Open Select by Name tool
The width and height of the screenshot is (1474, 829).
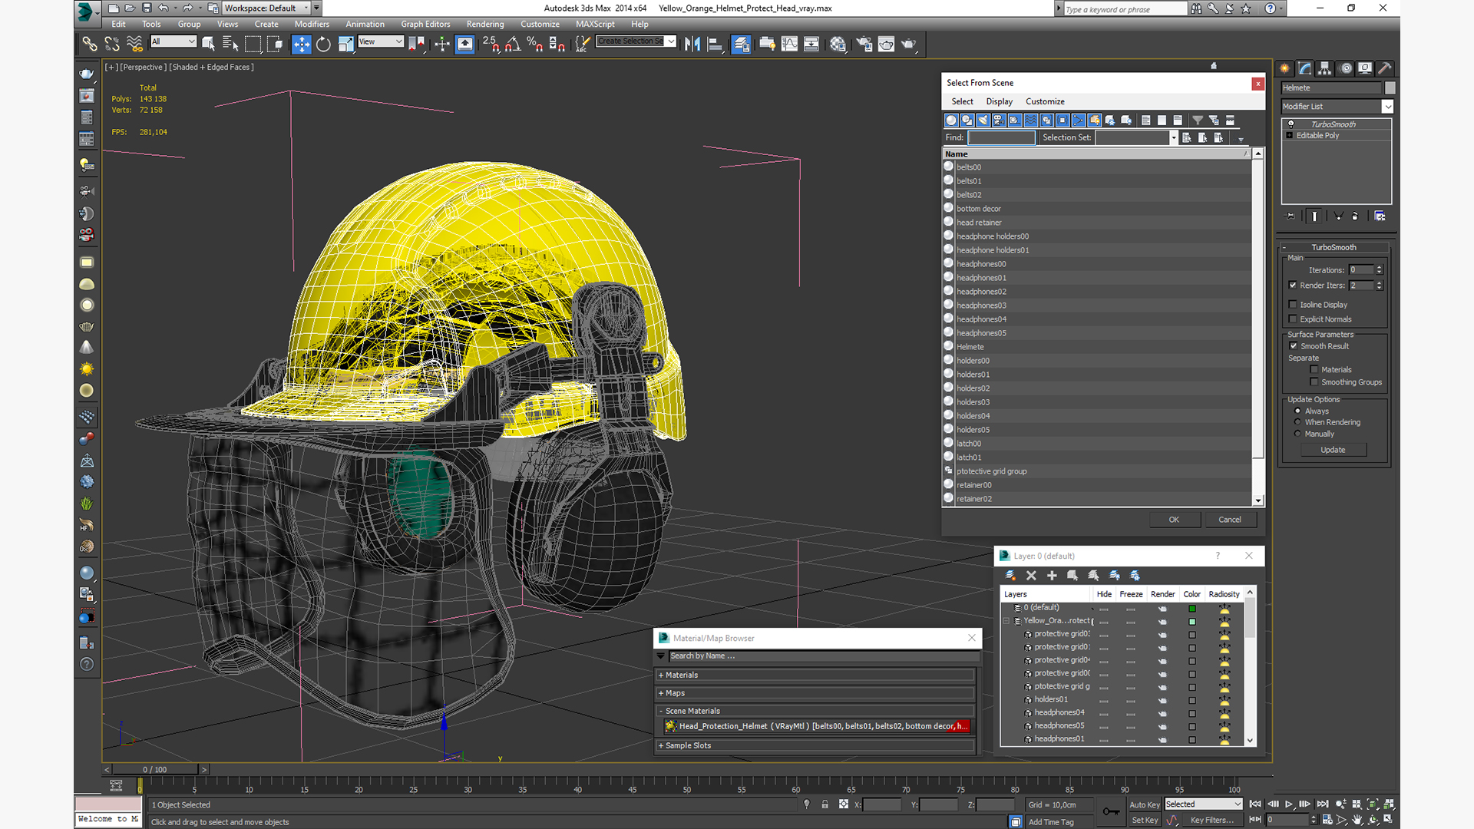230,45
